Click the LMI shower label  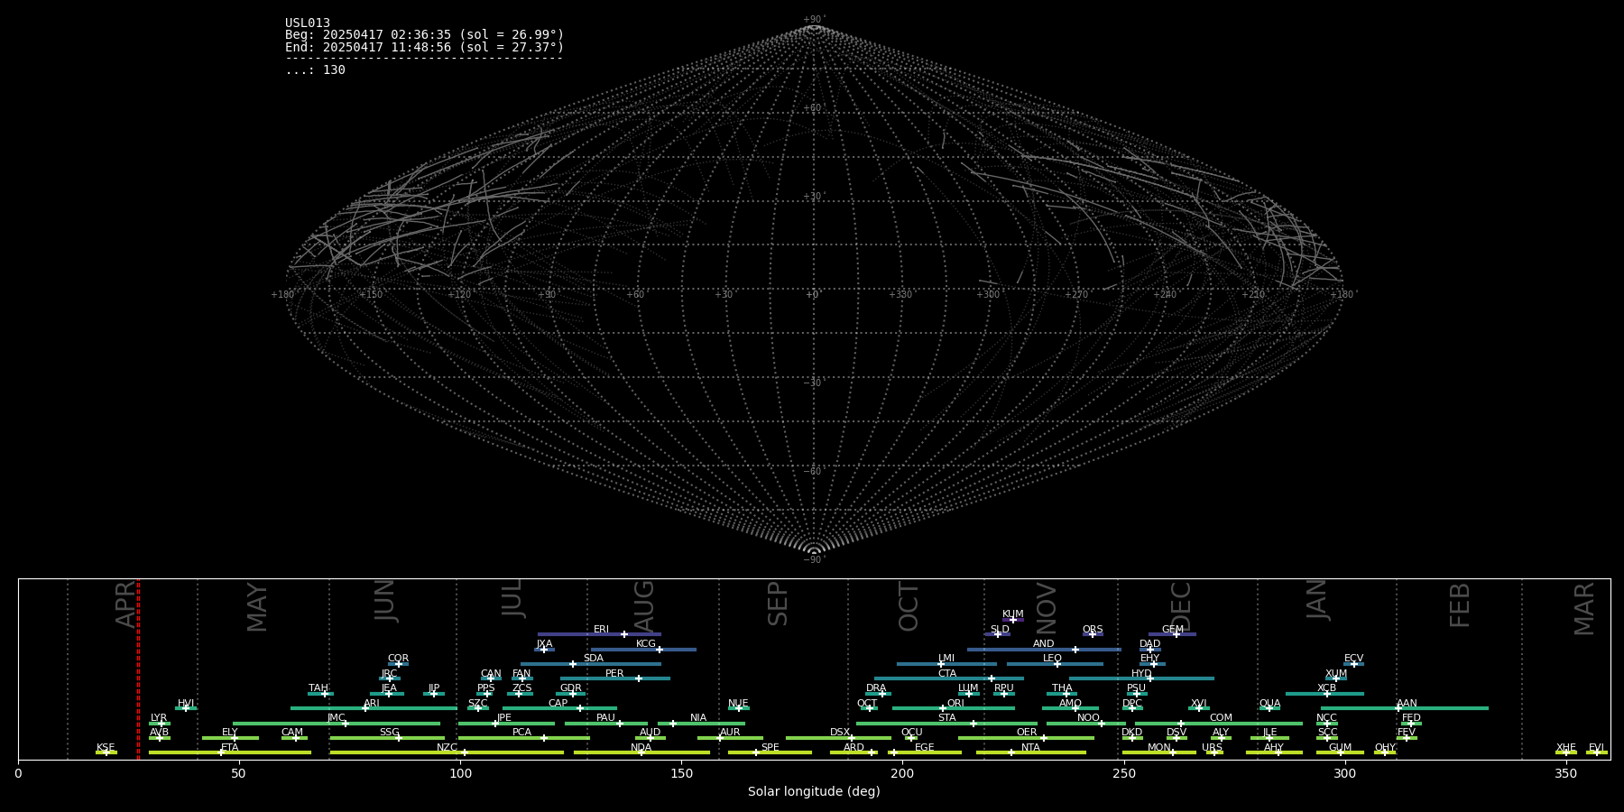(946, 659)
